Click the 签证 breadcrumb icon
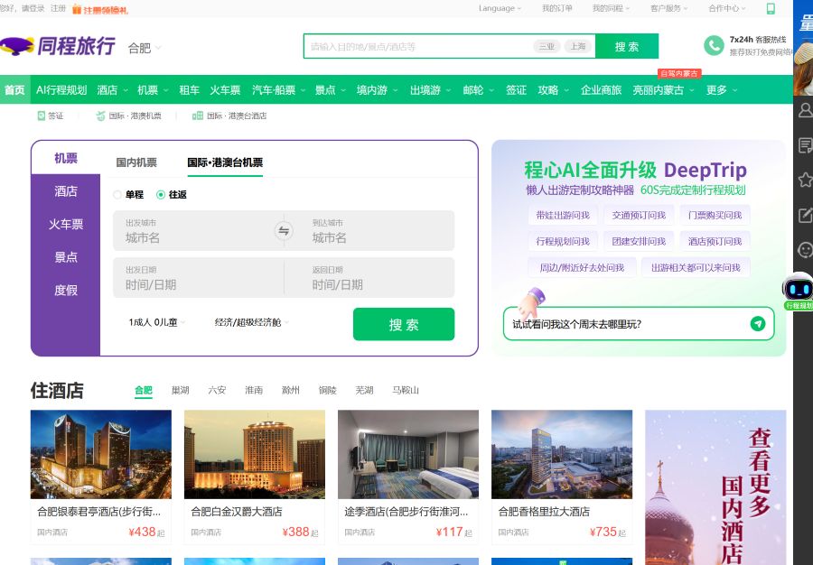 tap(40, 116)
